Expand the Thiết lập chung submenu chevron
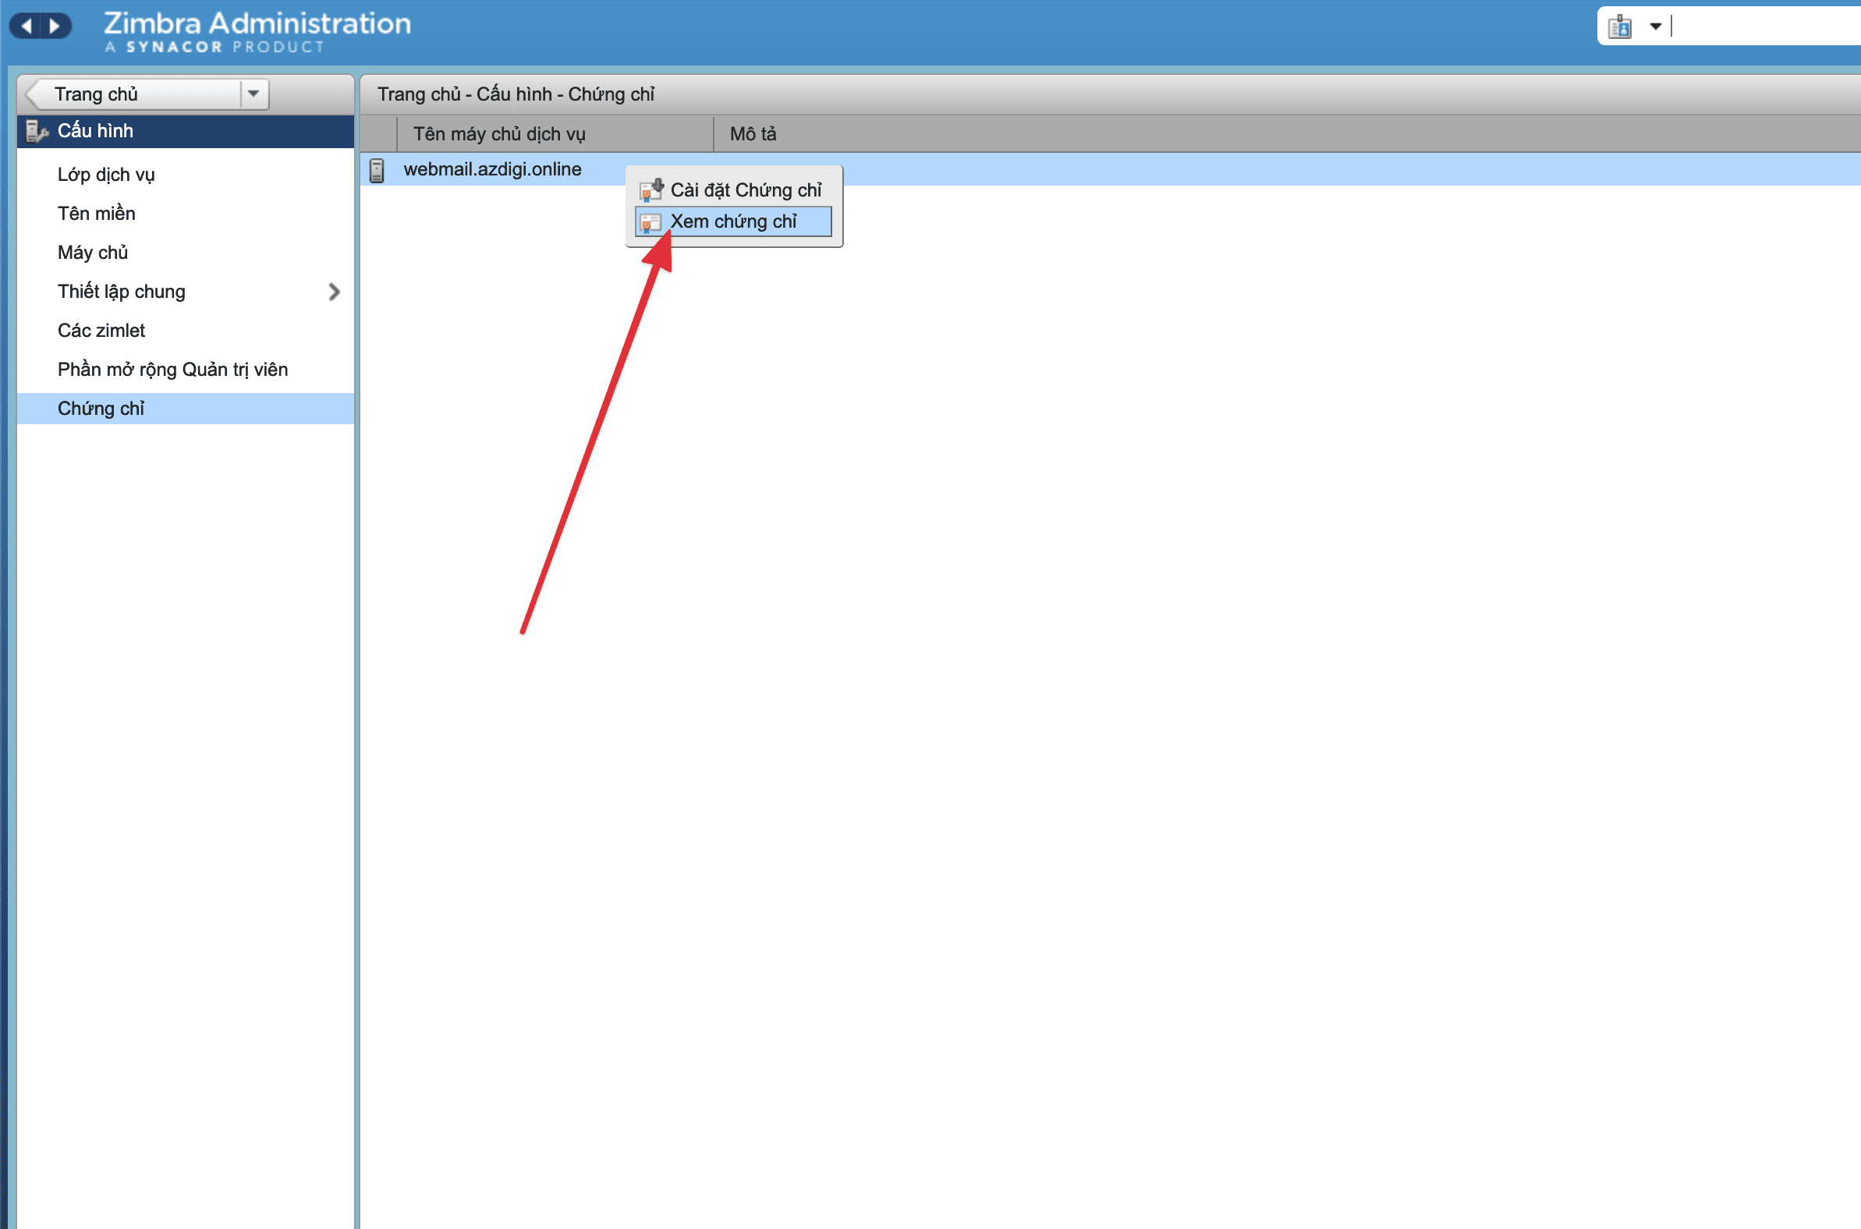Viewport: 1861px width, 1229px height. click(334, 292)
